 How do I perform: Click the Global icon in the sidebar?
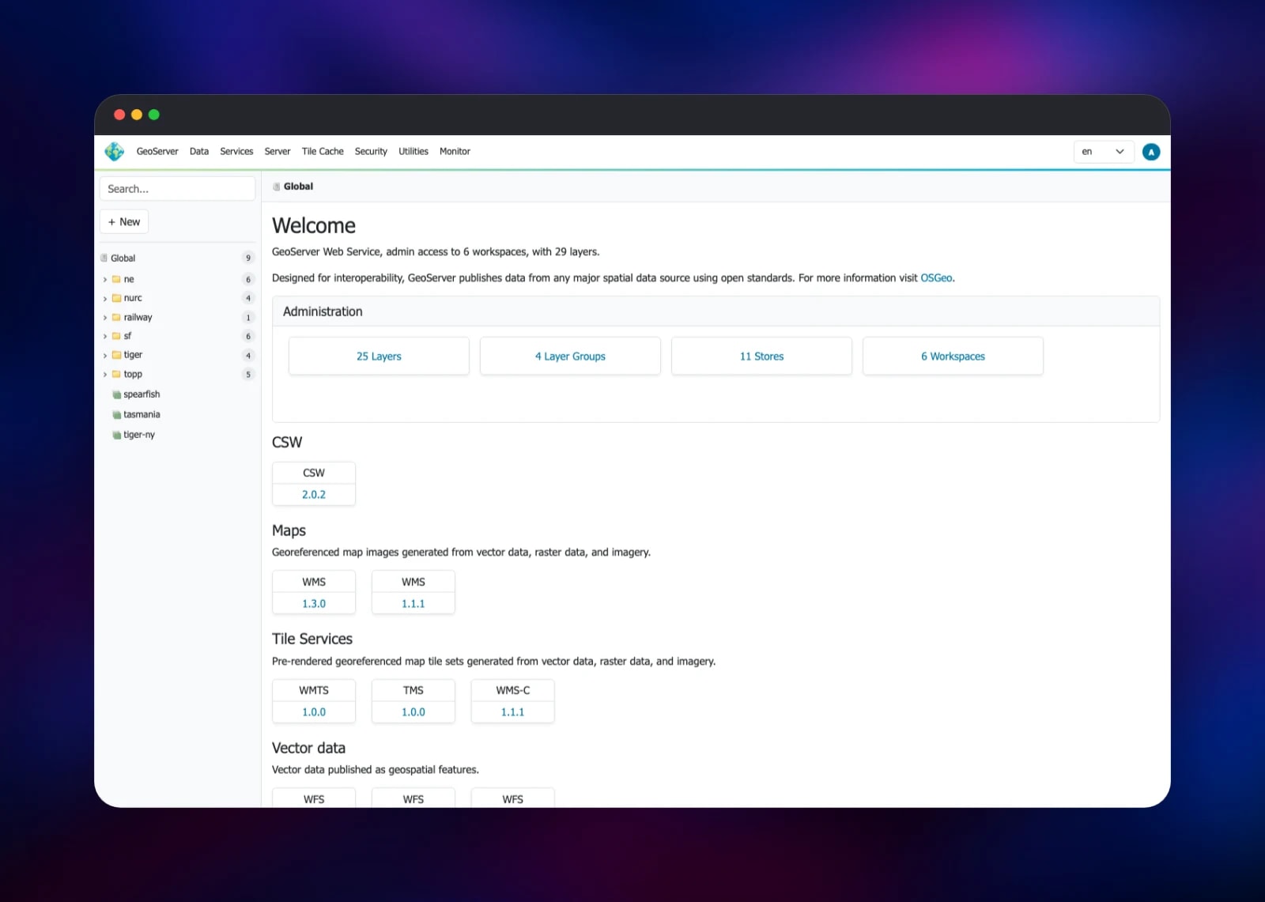104,258
